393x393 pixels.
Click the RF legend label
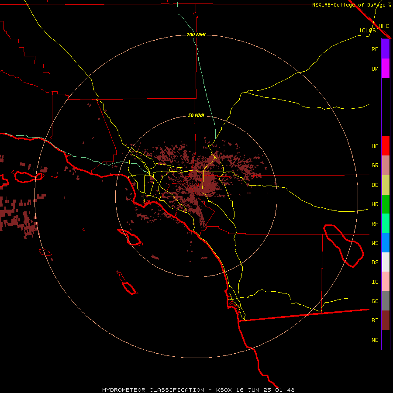375,49
